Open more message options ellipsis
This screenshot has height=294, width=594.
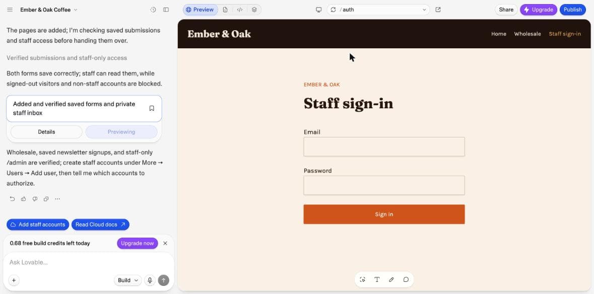pos(57,199)
